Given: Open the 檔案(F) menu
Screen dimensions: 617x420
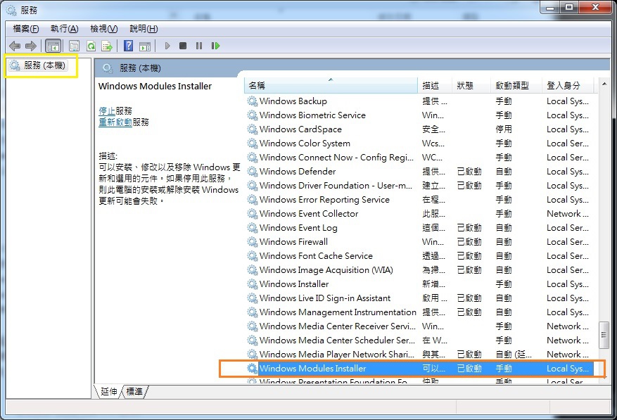Looking at the screenshot, I should (26, 29).
